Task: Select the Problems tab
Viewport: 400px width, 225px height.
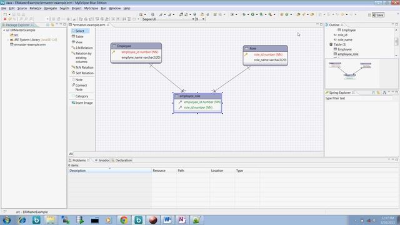Action: (79, 160)
